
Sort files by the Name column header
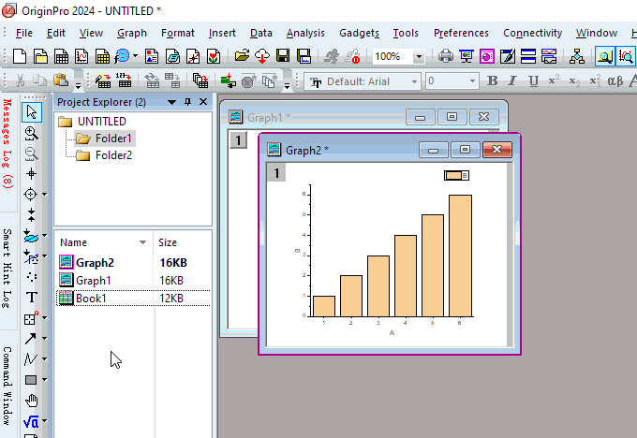(x=73, y=242)
